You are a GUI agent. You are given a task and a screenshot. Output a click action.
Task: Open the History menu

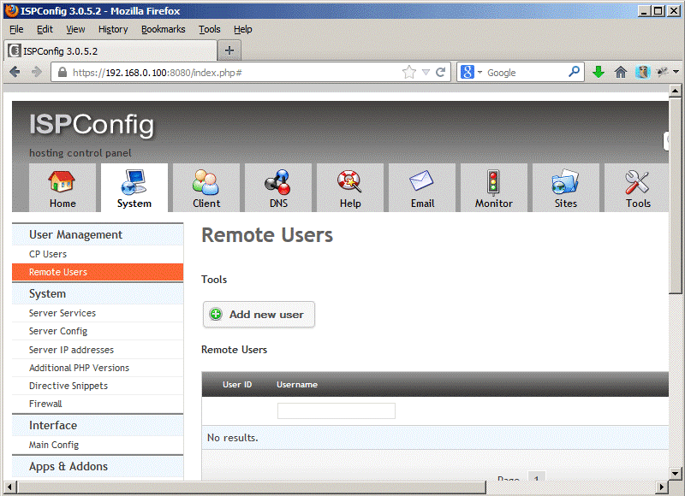pos(113,29)
